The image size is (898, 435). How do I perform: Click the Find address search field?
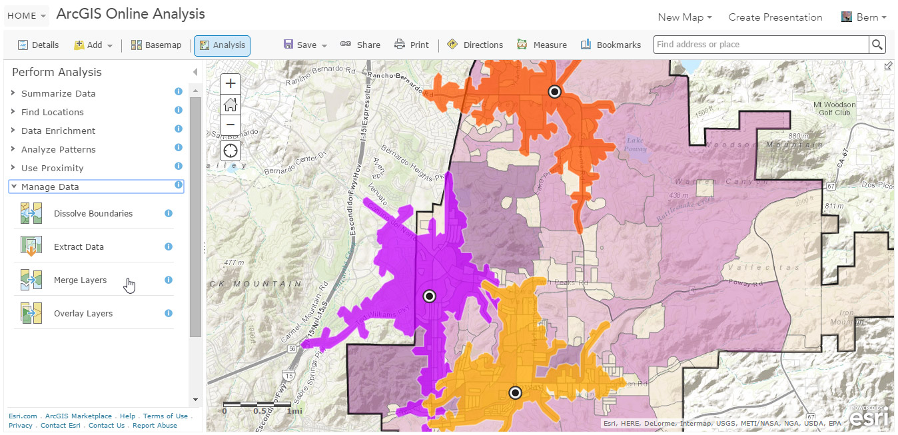click(x=761, y=45)
